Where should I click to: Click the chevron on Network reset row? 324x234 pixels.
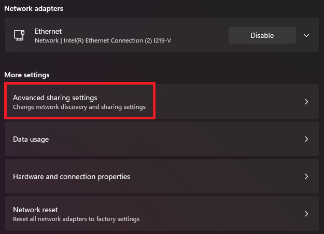tap(306, 214)
